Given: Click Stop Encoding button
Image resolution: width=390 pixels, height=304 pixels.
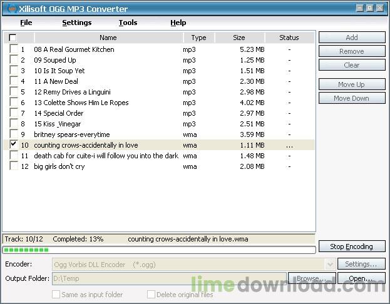Looking at the screenshot, I should click(352, 246).
